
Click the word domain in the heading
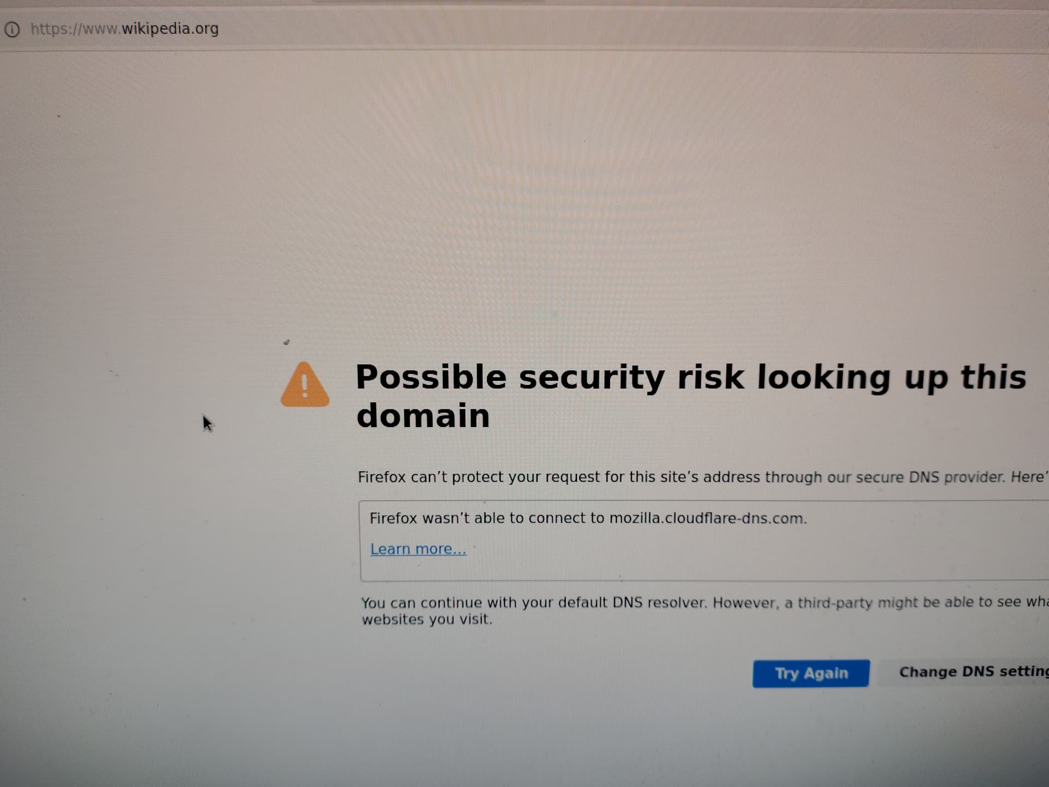pos(423,415)
